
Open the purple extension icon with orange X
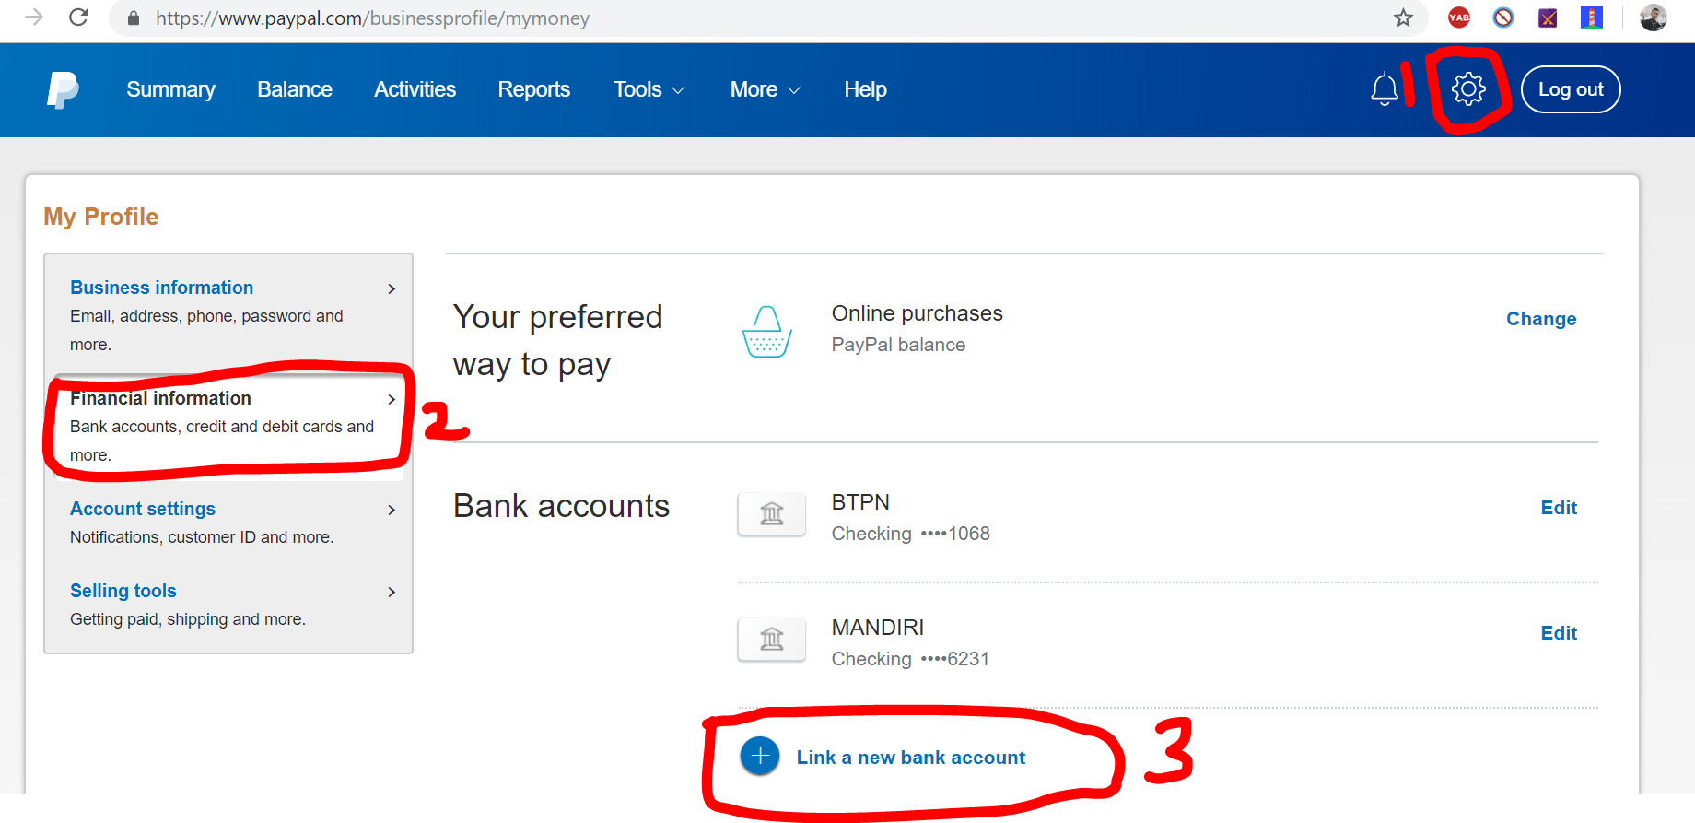[1548, 18]
